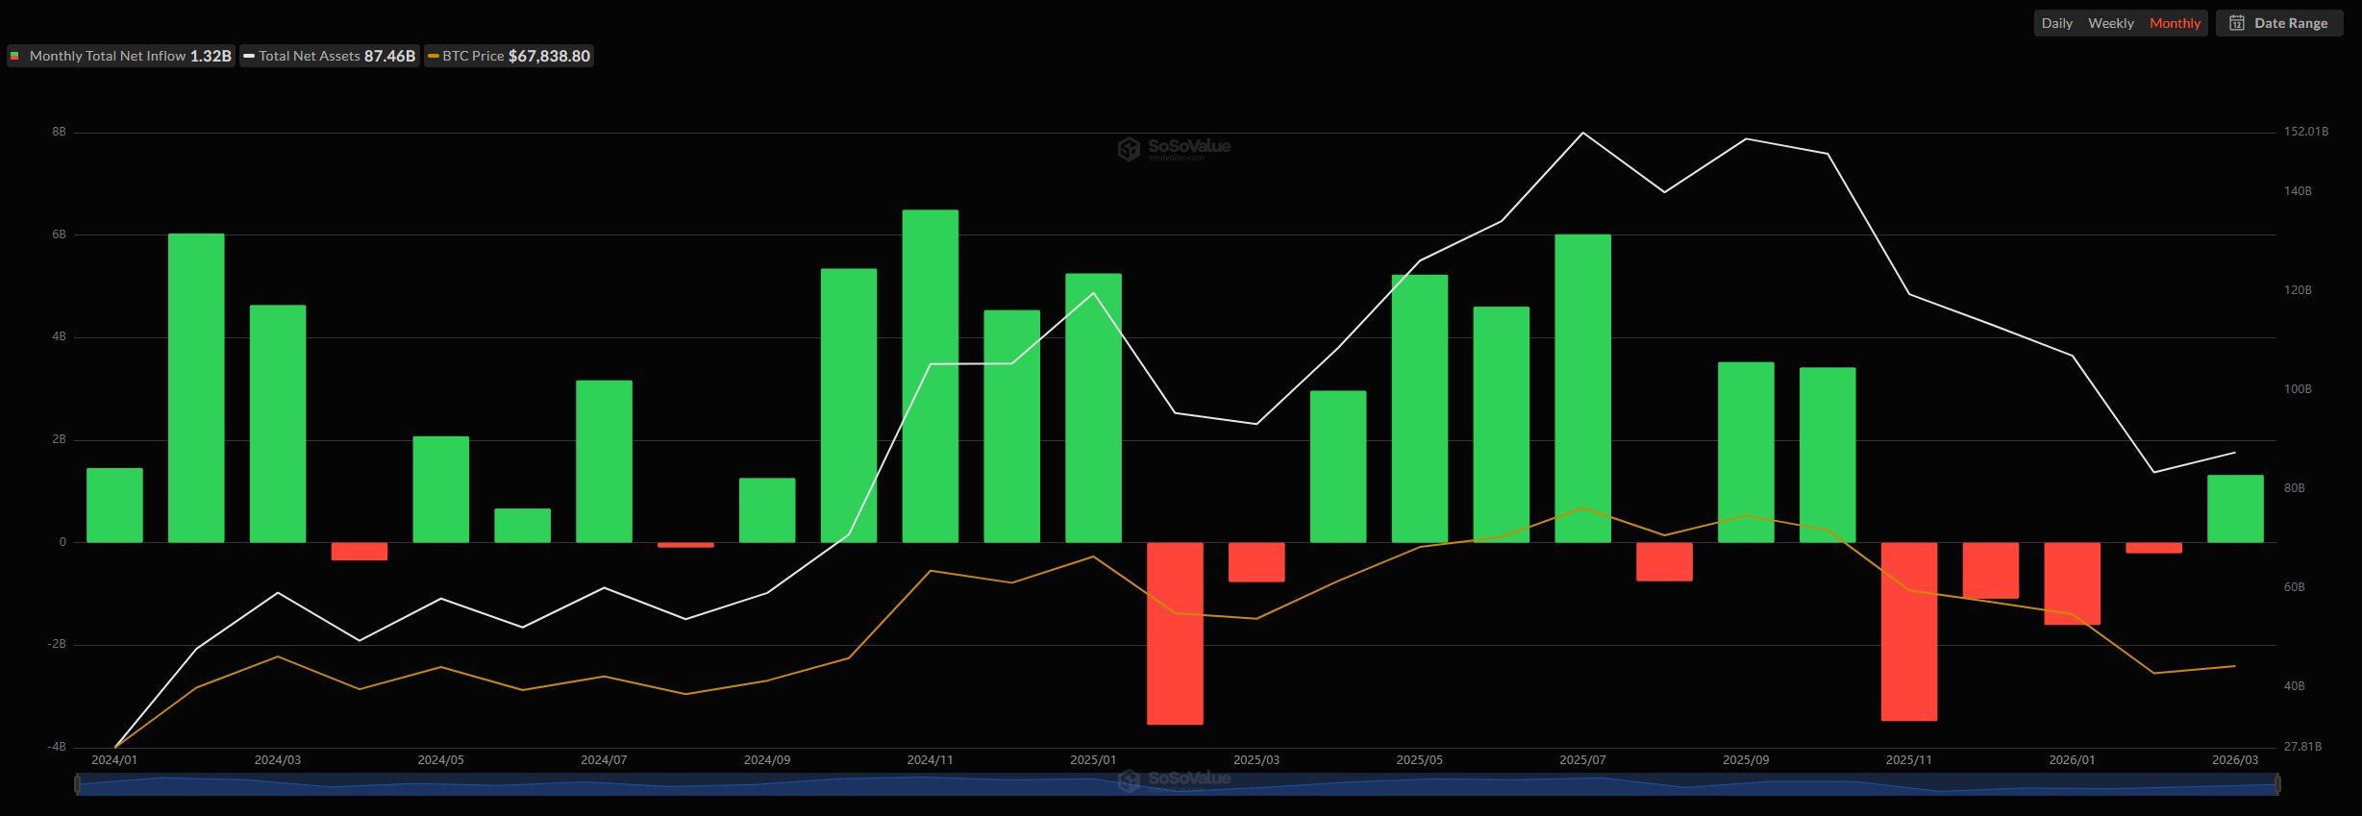
Task: Click the 2025/07 x-axis label
Action: click(1582, 759)
